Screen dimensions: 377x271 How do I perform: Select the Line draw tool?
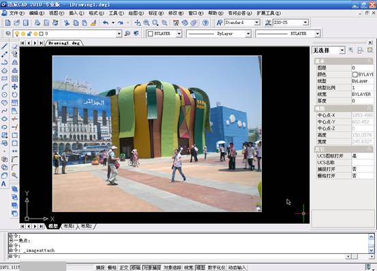[5, 46]
